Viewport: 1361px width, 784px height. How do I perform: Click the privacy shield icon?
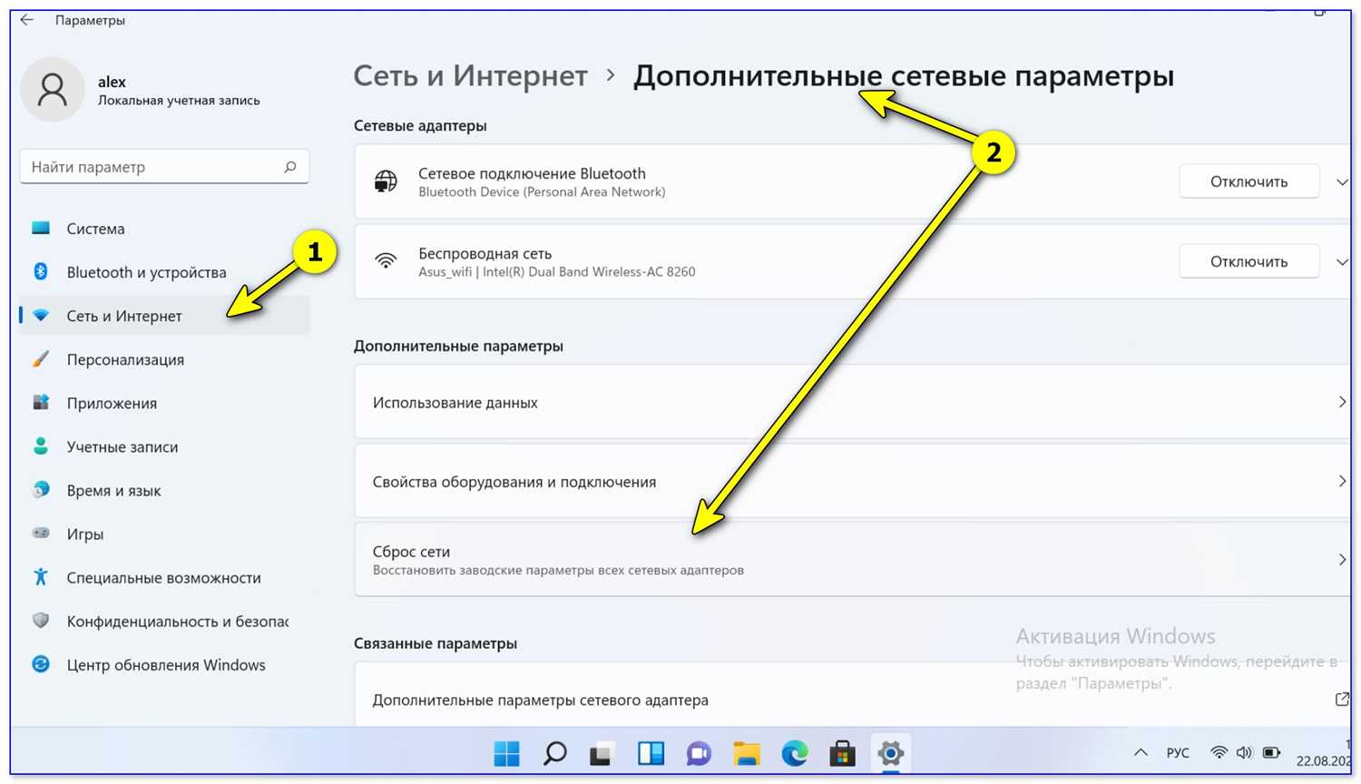[x=41, y=620]
